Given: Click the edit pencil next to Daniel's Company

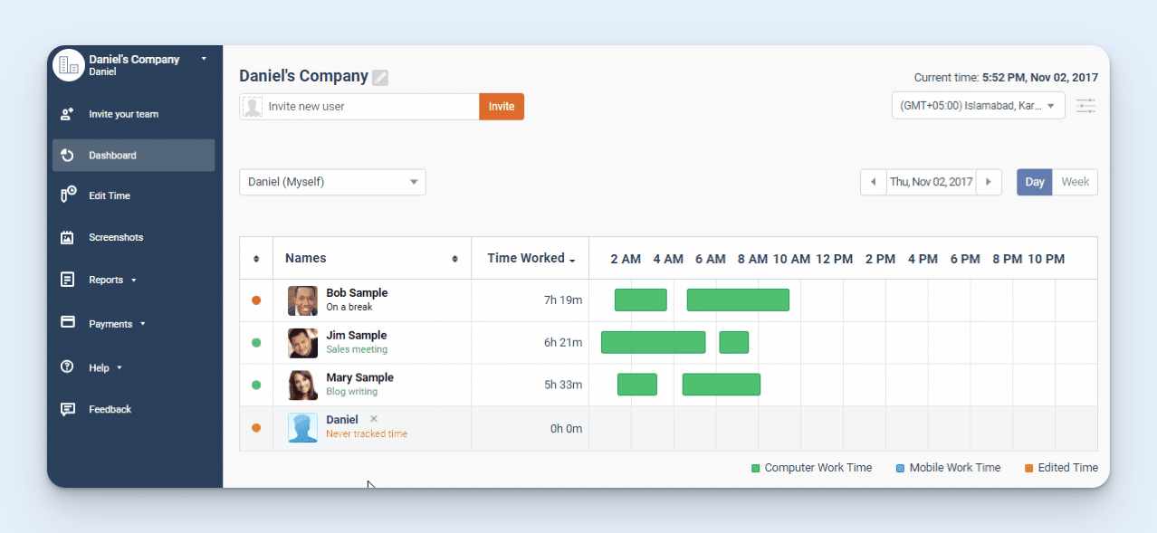Looking at the screenshot, I should (x=379, y=77).
